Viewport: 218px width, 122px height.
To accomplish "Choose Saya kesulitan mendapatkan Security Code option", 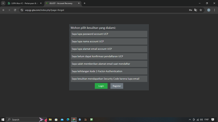I will click(109, 79).
